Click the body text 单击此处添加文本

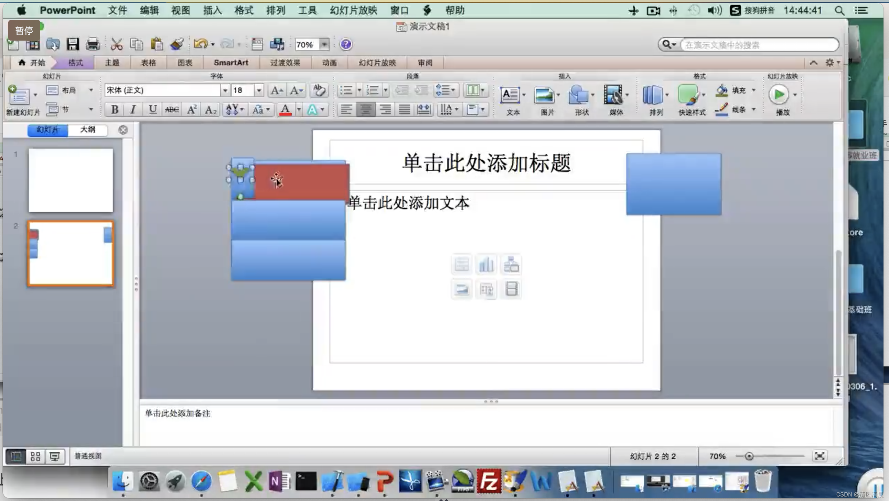[x=409, y=203]
